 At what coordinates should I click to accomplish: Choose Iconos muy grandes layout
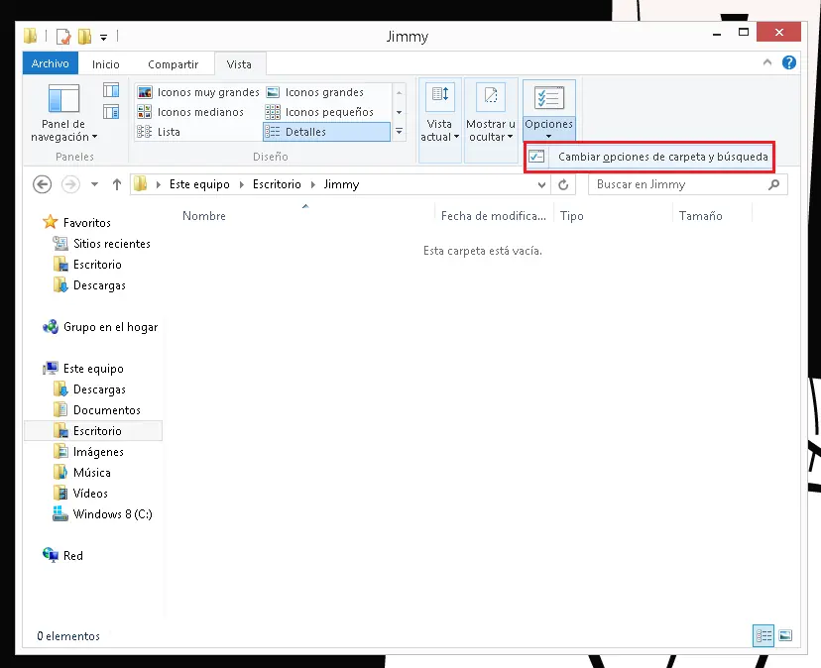point(198,92)
